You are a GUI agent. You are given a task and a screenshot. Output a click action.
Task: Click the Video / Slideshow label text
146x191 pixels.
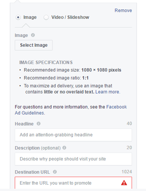point(70,17)
